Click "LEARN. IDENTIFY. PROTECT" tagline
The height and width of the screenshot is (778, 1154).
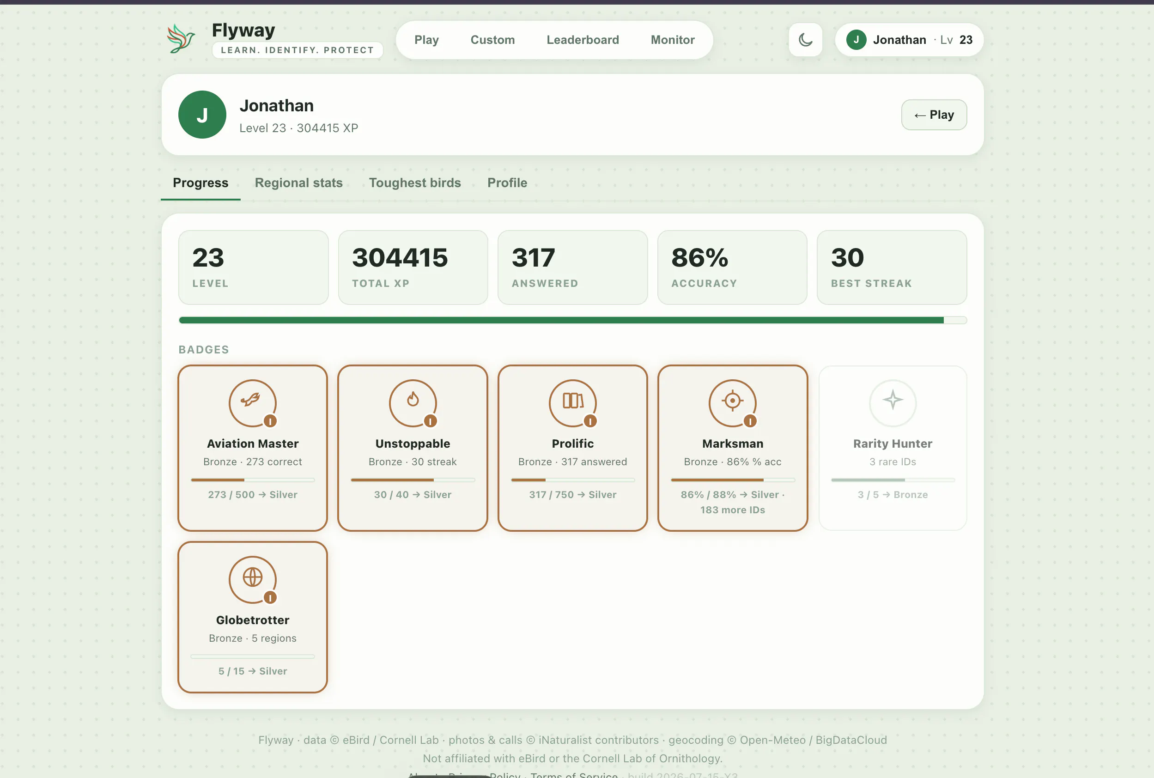(x=297, y=50)
